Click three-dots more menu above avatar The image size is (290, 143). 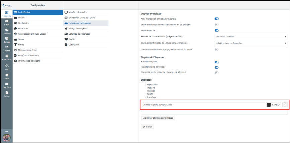[x=7, y=131]
